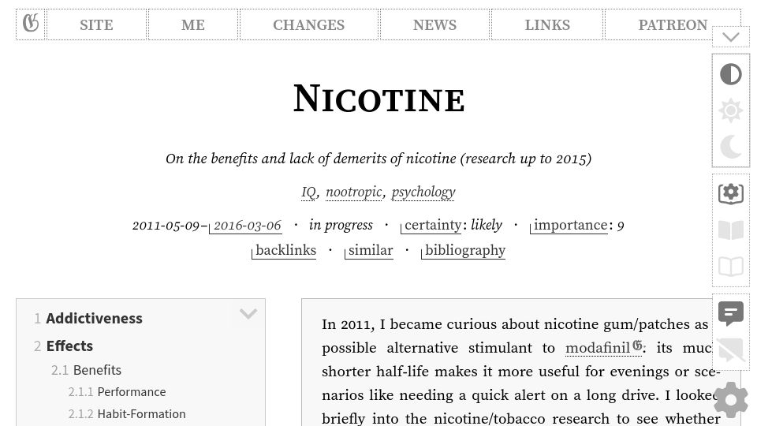Open the importance metadata link
Screen dimensions: 757x426
(569, 225)
